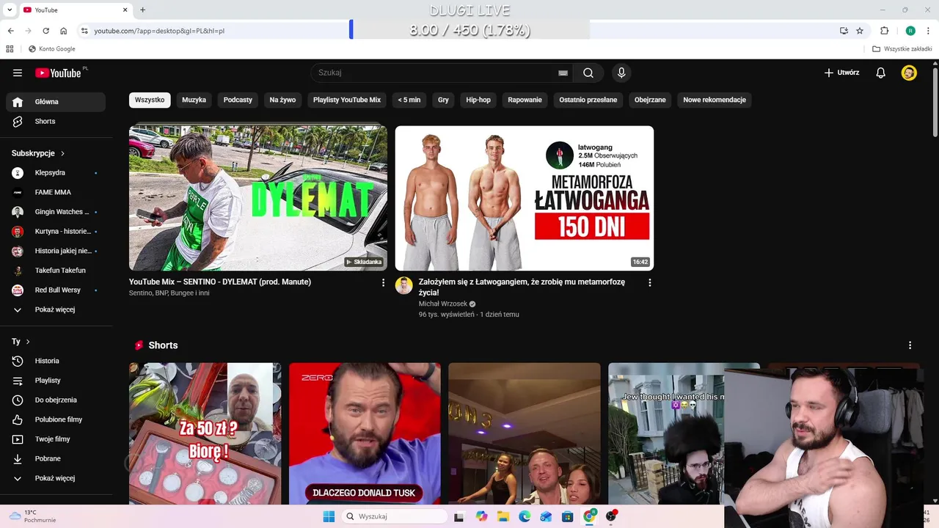Viewport: 939px width, 528px height.
Task: Open Red Bull Wersy subscription
Action: (x=56, y=290)
